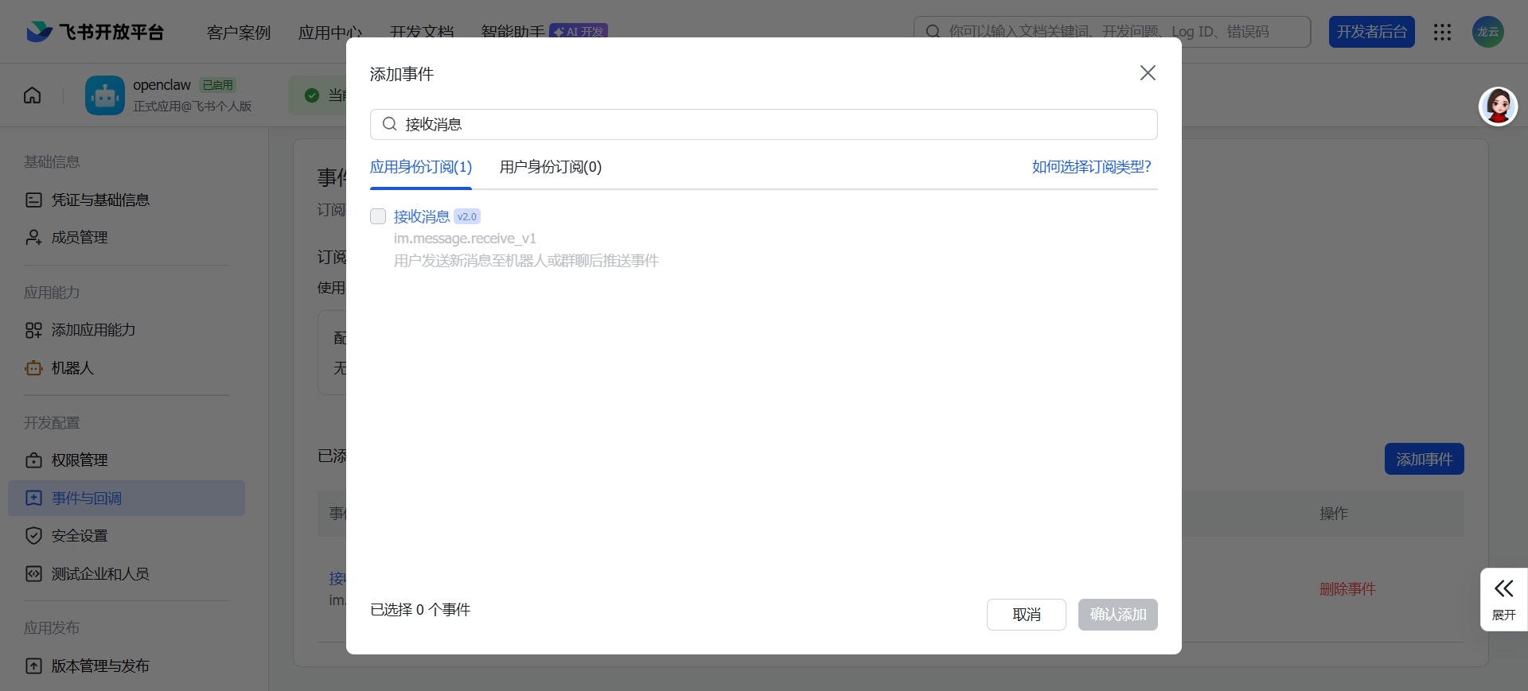Click the 取消 button

[1026, 615]
